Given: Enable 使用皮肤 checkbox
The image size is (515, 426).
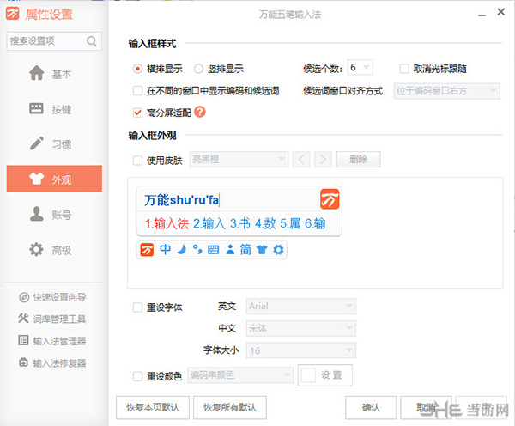Looking at the screenshot, I should click(137, 161).
